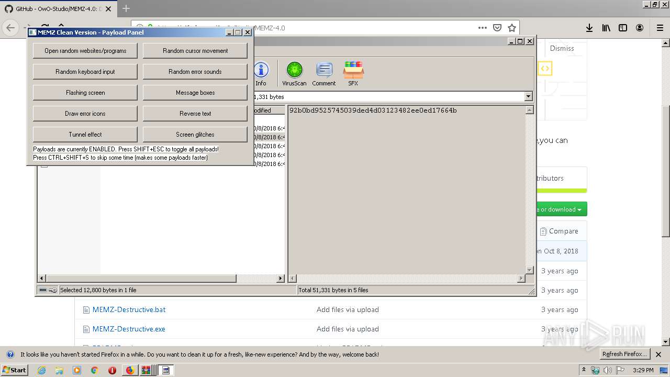Click 'Selected 12,800 bytes in 1 file' status

(x=98, y=290)
